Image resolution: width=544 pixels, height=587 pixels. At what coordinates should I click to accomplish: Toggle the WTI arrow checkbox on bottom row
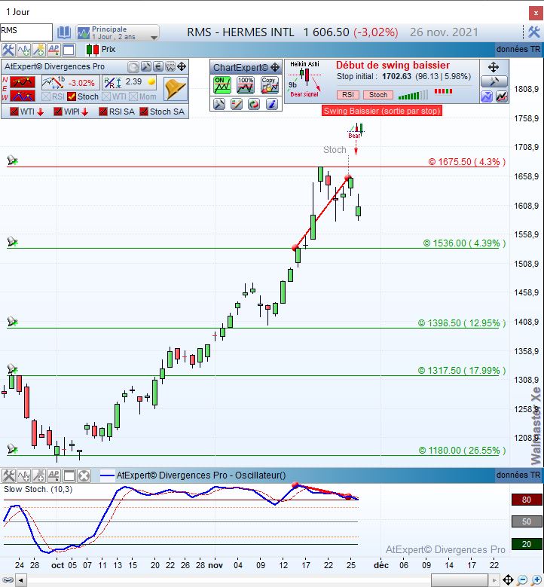[x=14, y=112]
